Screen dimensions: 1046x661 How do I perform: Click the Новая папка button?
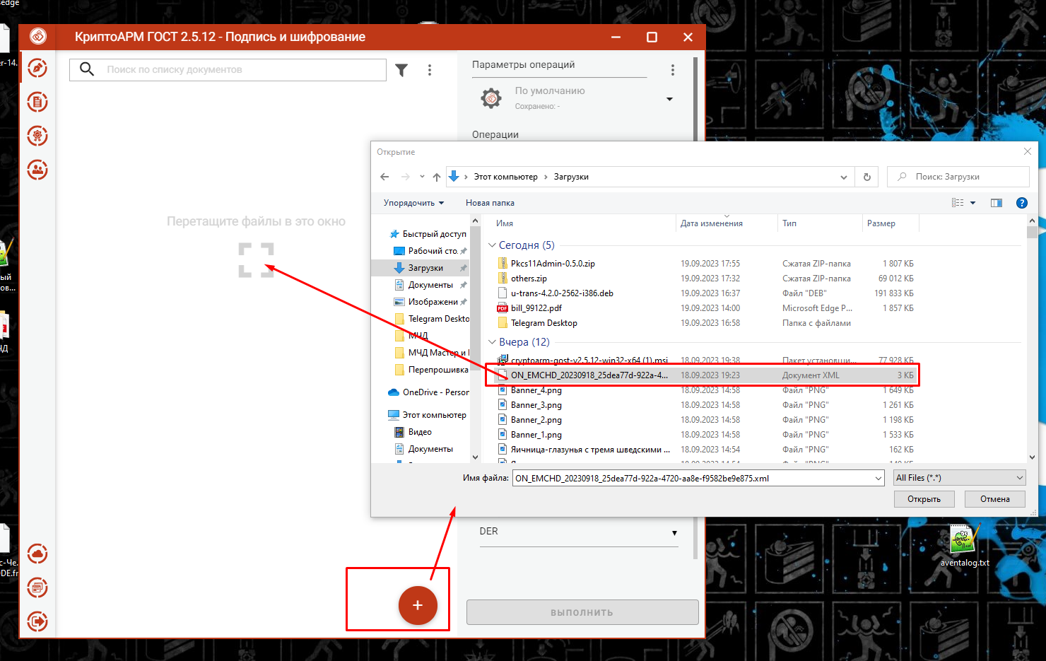pyautogui.click(x=490, y=203)
